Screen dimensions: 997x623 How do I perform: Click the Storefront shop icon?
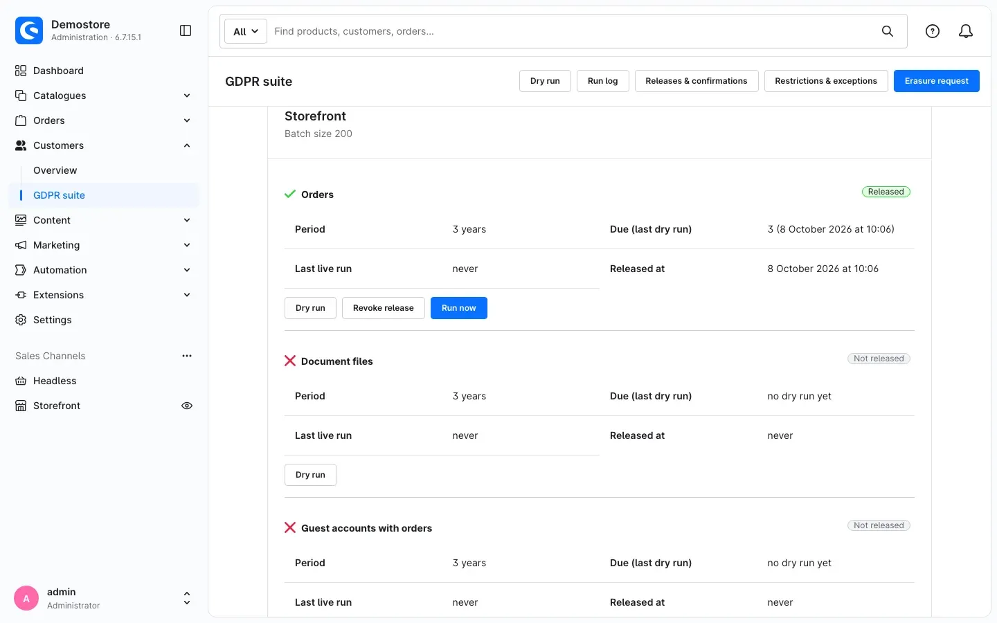click(21, 406)
